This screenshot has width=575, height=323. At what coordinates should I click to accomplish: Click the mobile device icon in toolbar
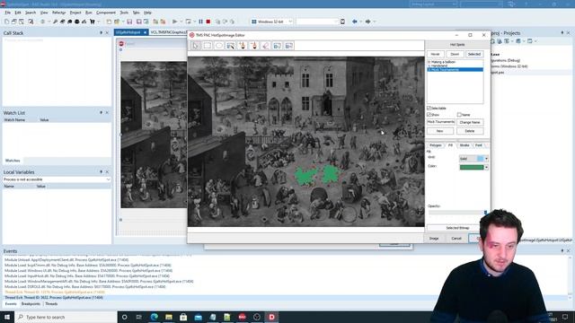342,22
